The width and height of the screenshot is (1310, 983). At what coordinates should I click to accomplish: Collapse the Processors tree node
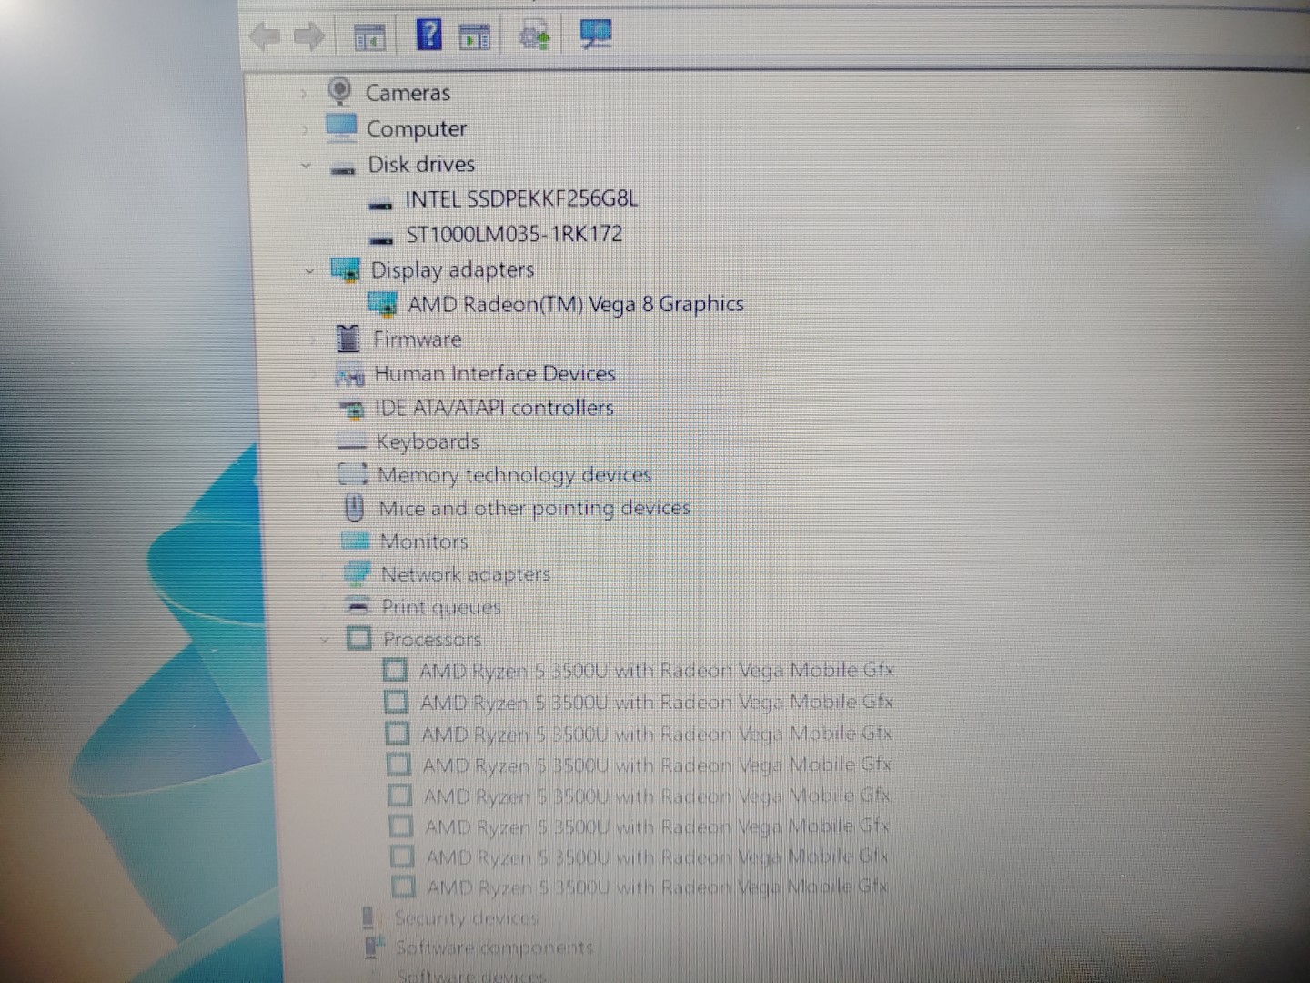[x=326, y=640]
